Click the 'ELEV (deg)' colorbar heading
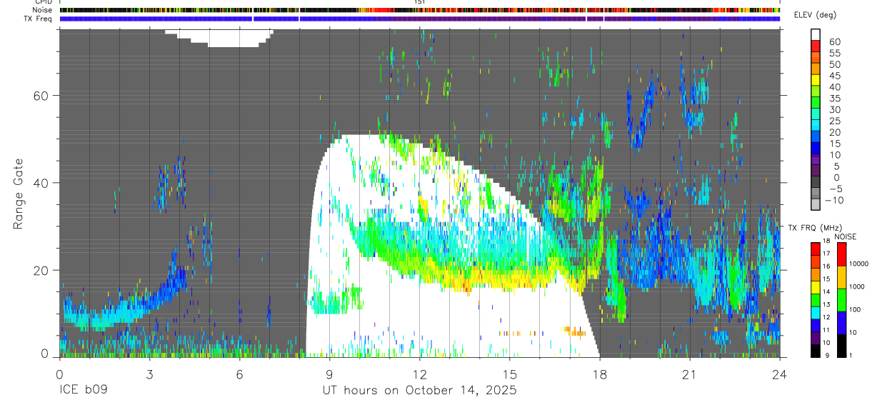This screenshot has height=405, width=877. pos(815,15)
